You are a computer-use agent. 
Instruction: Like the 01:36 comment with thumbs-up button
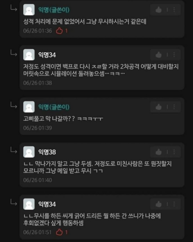click(158, 10)
